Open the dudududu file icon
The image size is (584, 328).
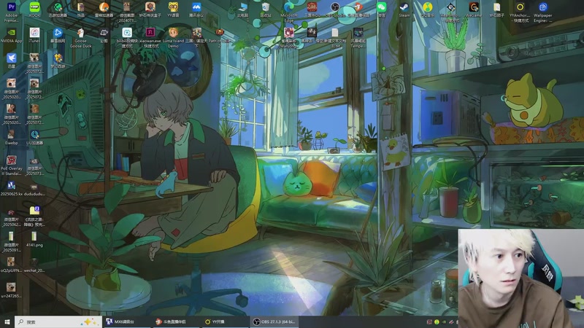(x=34, y=189)
